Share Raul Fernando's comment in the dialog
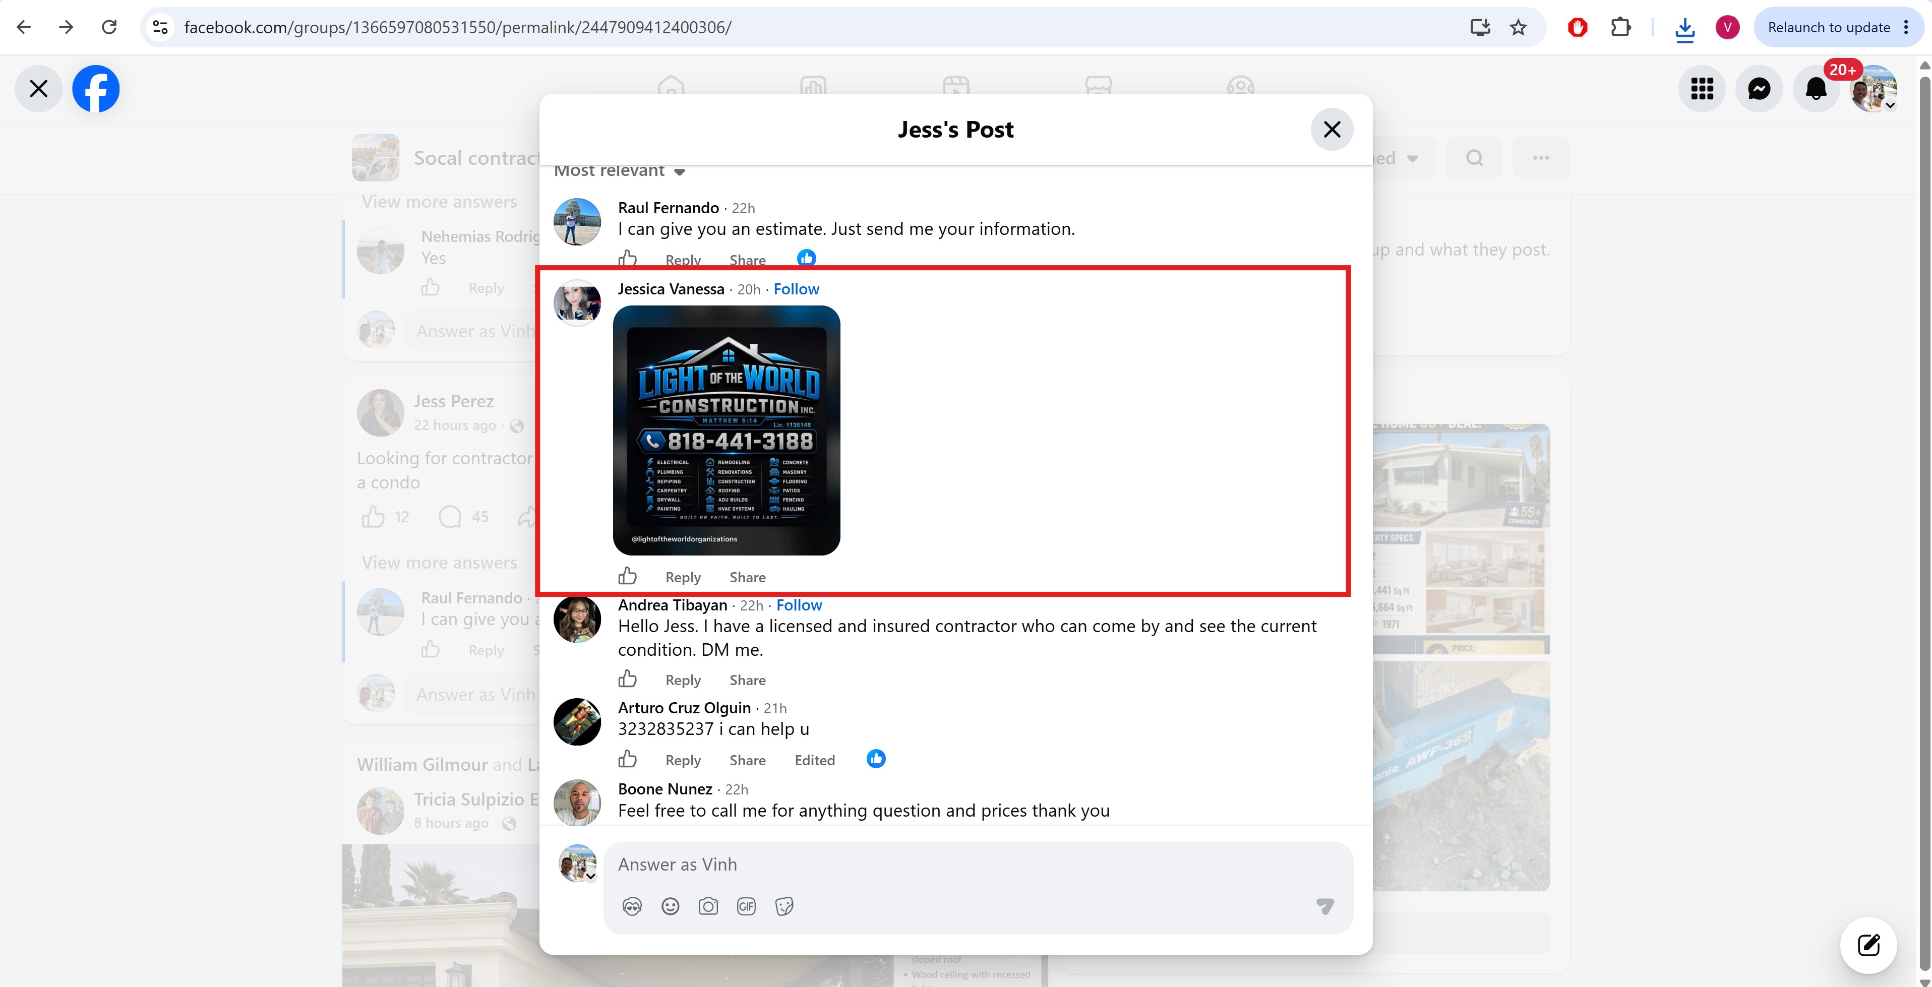 pyautogui.click(x=748, y=260)
